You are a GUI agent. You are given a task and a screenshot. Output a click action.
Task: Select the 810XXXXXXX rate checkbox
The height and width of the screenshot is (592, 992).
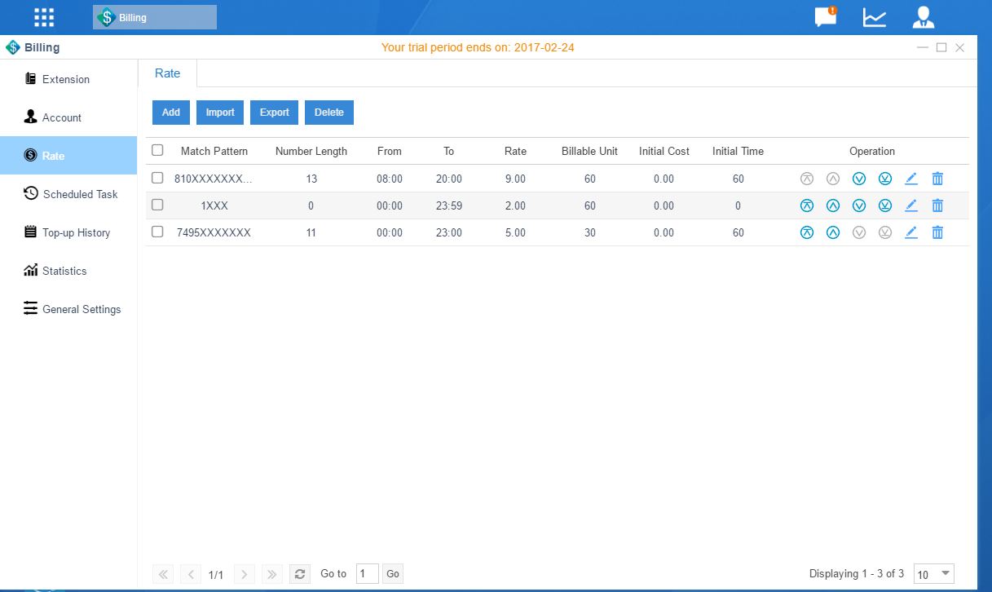pos(157,178)
